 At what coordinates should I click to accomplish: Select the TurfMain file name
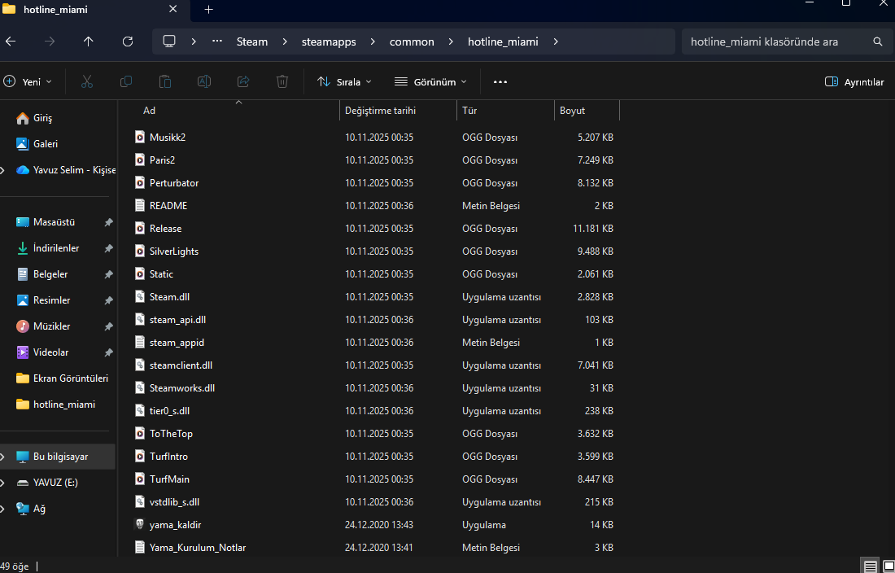169,479
